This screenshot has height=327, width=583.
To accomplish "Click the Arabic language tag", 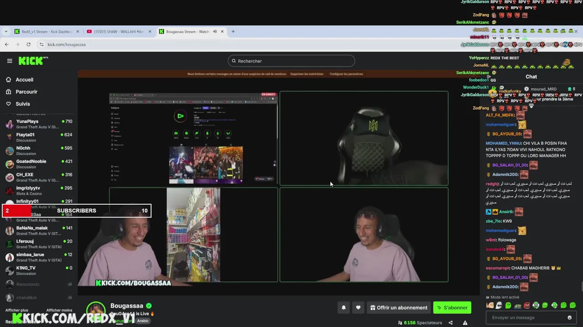I will click(143, 321).
